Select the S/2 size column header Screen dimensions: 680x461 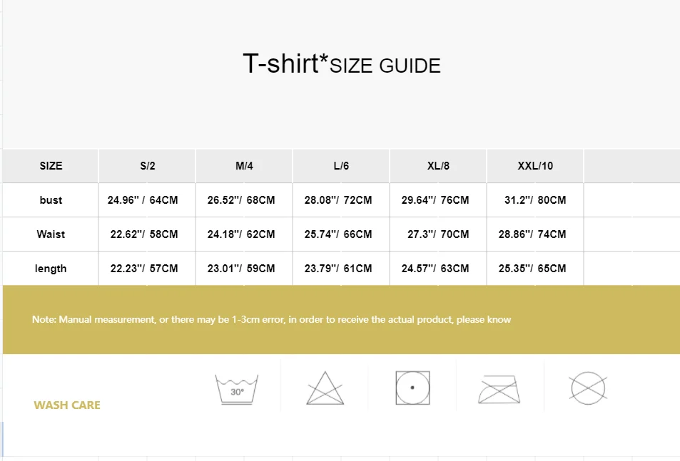tap(148, 166)
